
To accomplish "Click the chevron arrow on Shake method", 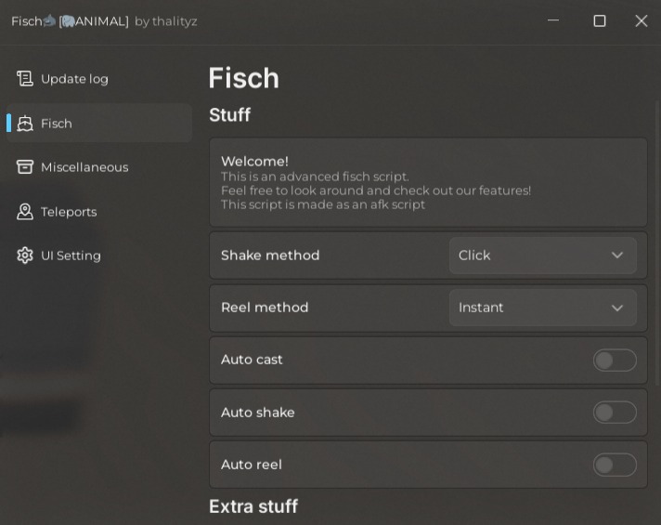I will [617, 256].
